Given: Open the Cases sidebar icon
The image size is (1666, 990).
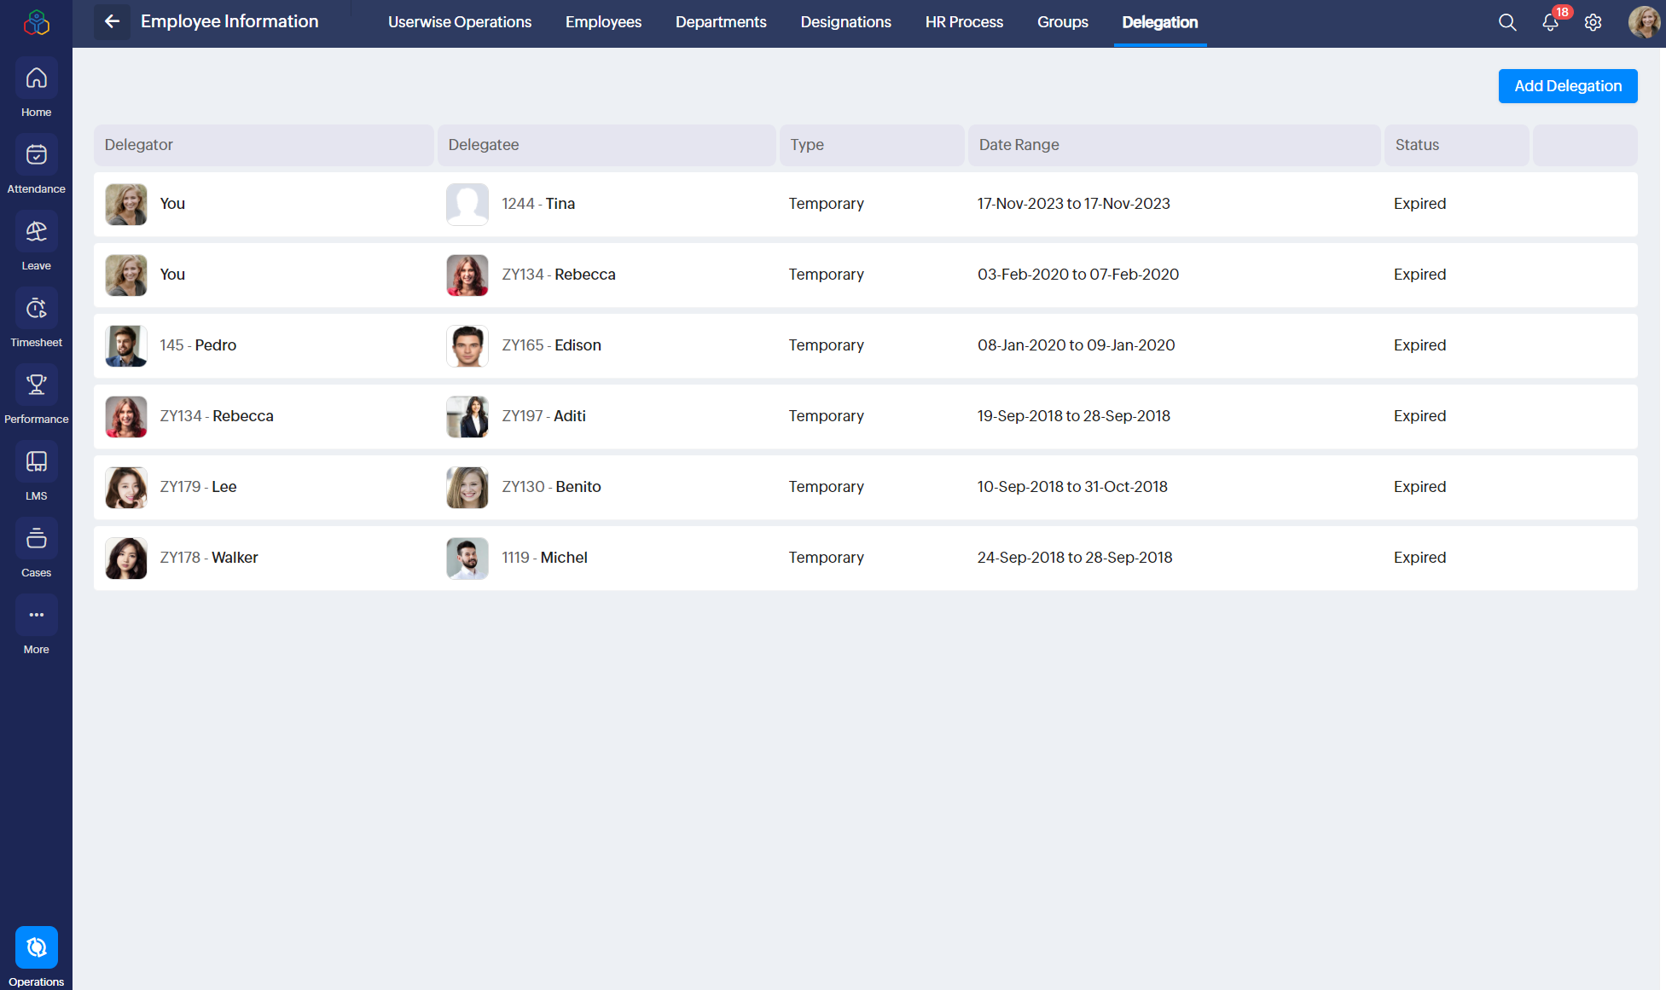Looking at the screenshot, I should tap(36, 539).
